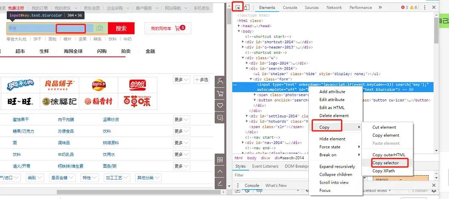Click the sidebar feedback pencil icon
This screenshot has width=449, height=199.
pos(220,183)
